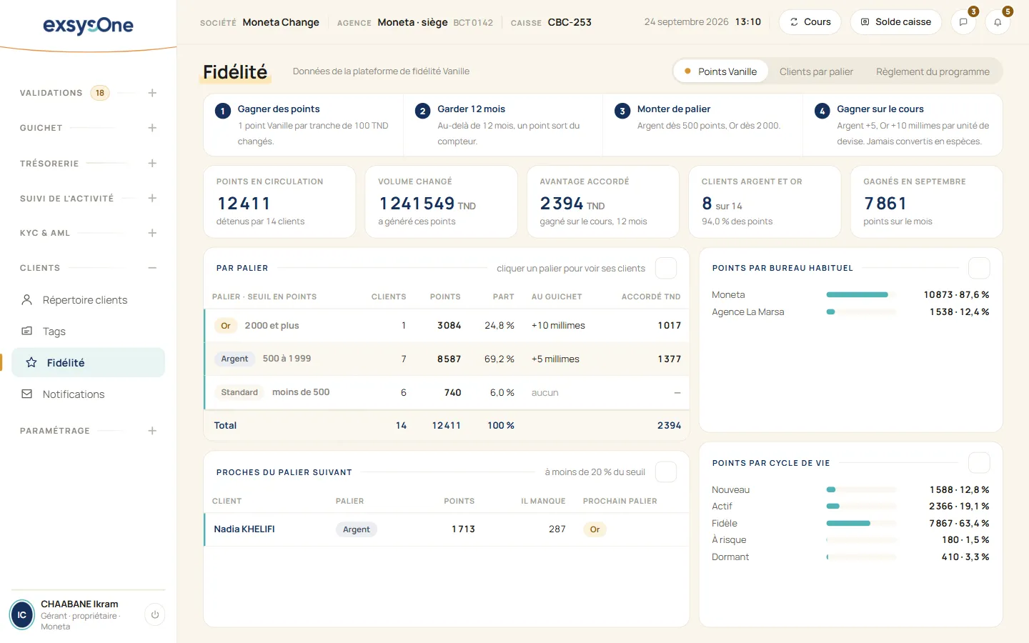Open the Règlement du programme tab
The image size is (1029, 643).
pos(933,71)
